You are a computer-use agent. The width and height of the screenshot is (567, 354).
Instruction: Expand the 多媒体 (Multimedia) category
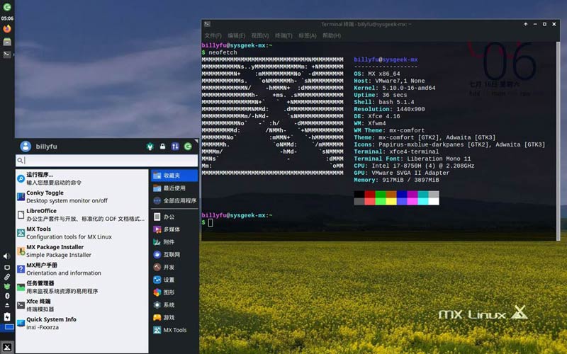point(171,229)
